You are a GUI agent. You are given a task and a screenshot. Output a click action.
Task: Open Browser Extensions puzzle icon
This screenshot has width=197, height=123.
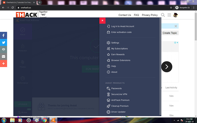point(108,60)
